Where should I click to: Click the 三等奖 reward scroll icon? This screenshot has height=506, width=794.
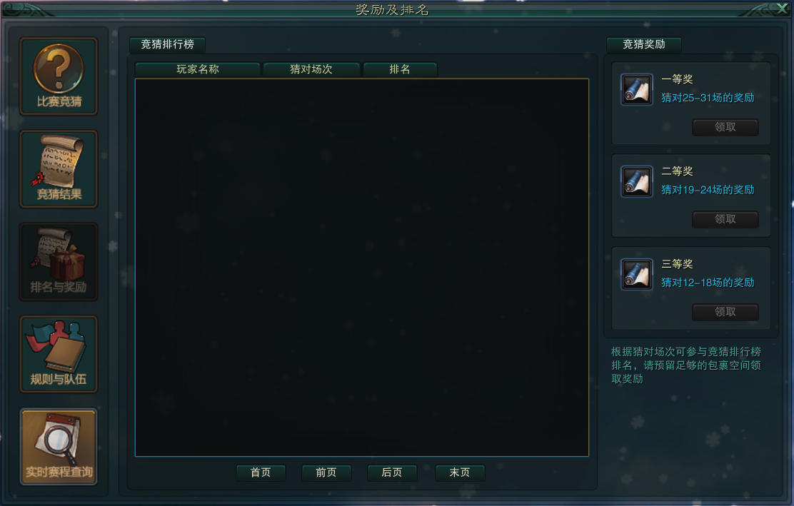[x=636, y=274]
